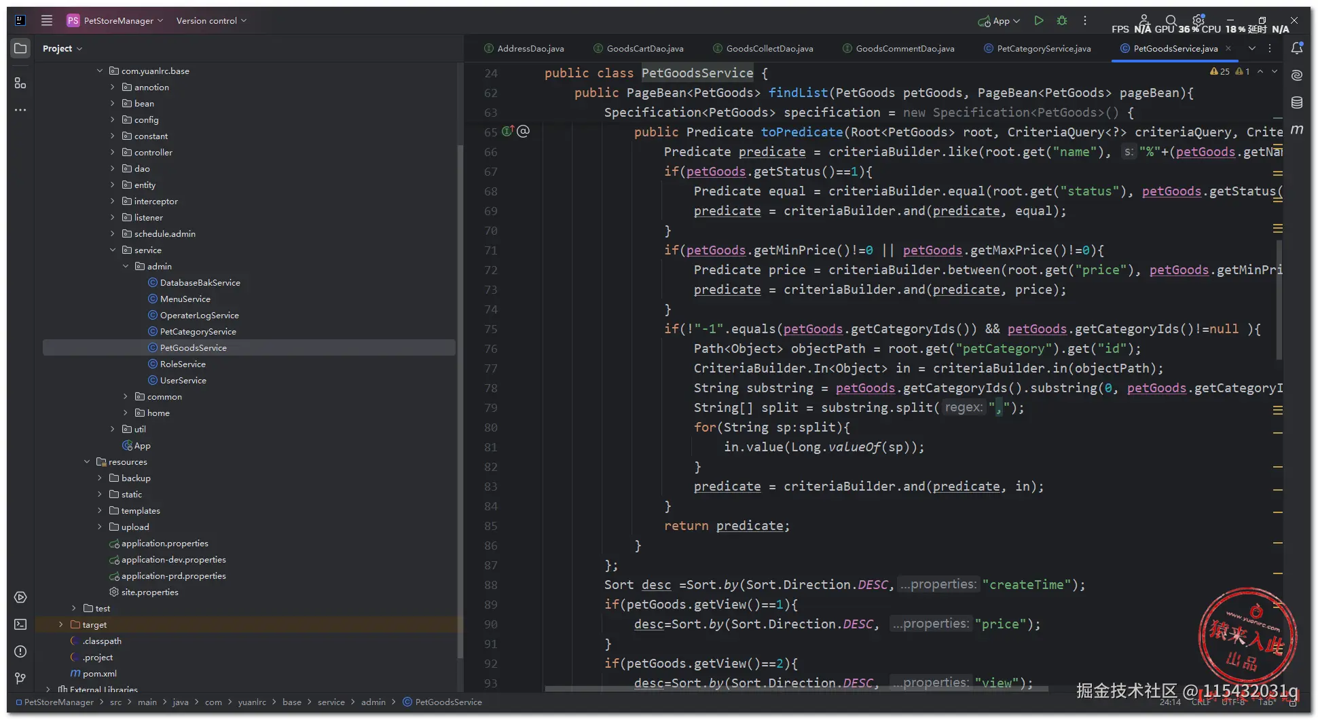Open editor tab options kebab menu

(x=1270, y=48)
